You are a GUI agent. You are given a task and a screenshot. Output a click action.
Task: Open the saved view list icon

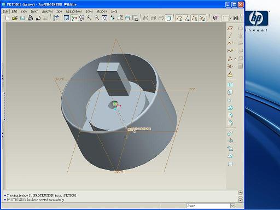[x=120, y=18]
